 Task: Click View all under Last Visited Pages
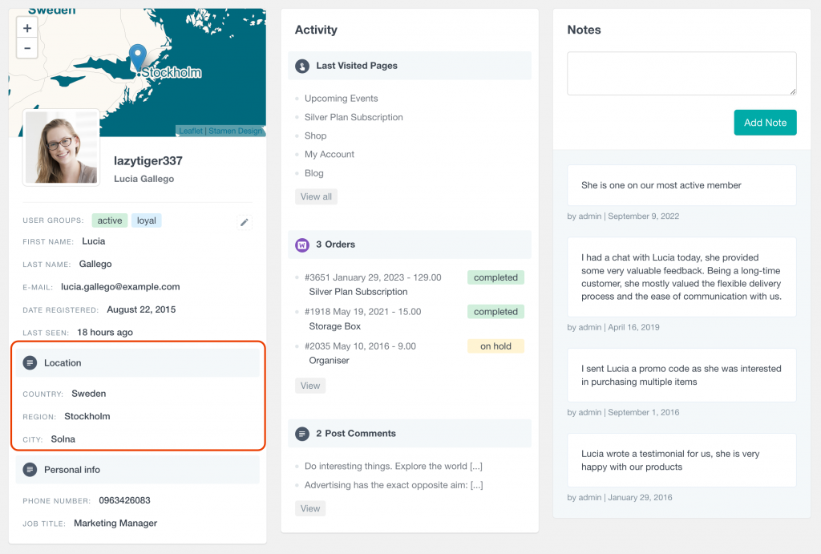pyautogui.click(x=316, y=196)
